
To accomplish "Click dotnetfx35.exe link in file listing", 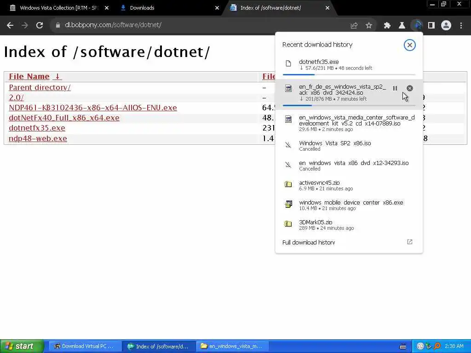I will [37, 128].
